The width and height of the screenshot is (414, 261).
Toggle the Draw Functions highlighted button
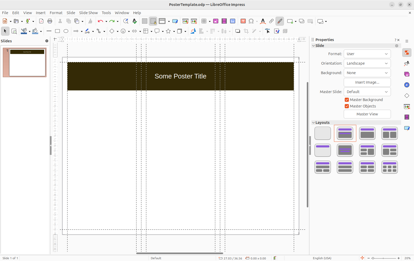pyautogui.click(x=280, y=21)
